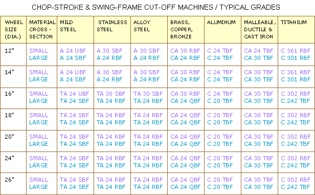Image resolution: width=315 pixels, height=195 pixels.
Task: Click the WHEEL SIZE (DIA.) column header
Action: click(13, 30)
